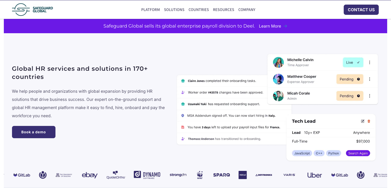Open the PLATFORM menu

point(151,10)
